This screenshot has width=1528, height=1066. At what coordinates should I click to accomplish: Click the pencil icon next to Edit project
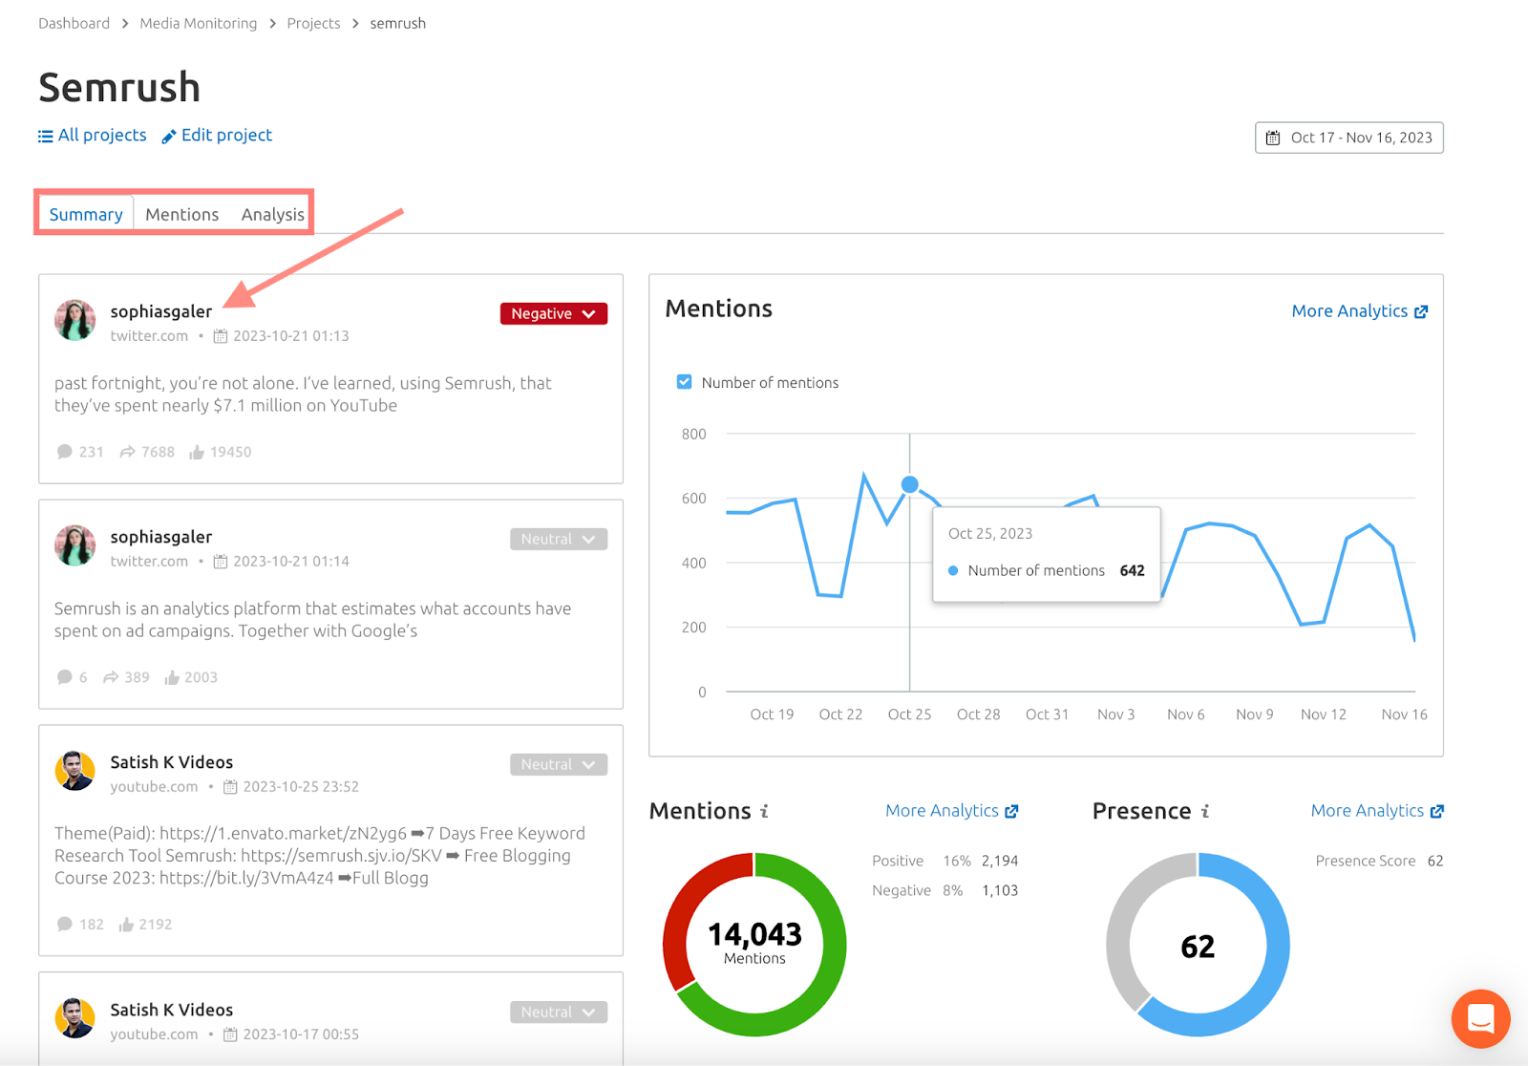click(170, 136)
